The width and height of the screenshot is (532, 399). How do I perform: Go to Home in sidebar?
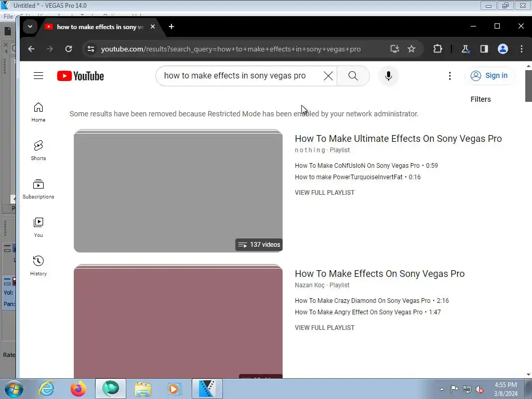pyautogui.click(x=38, y=112)
